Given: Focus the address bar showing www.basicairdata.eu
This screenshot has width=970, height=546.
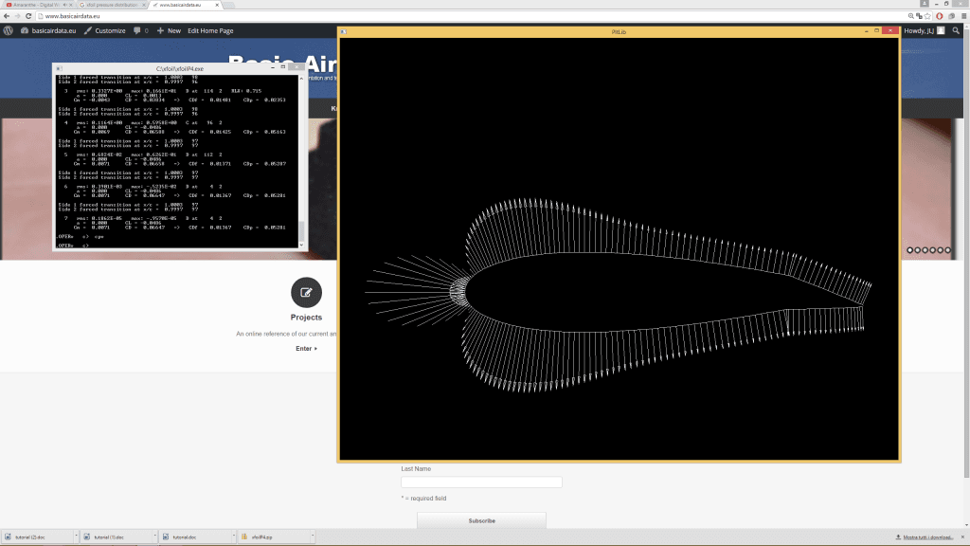Looking at the screenshot, I should (470, 16).
